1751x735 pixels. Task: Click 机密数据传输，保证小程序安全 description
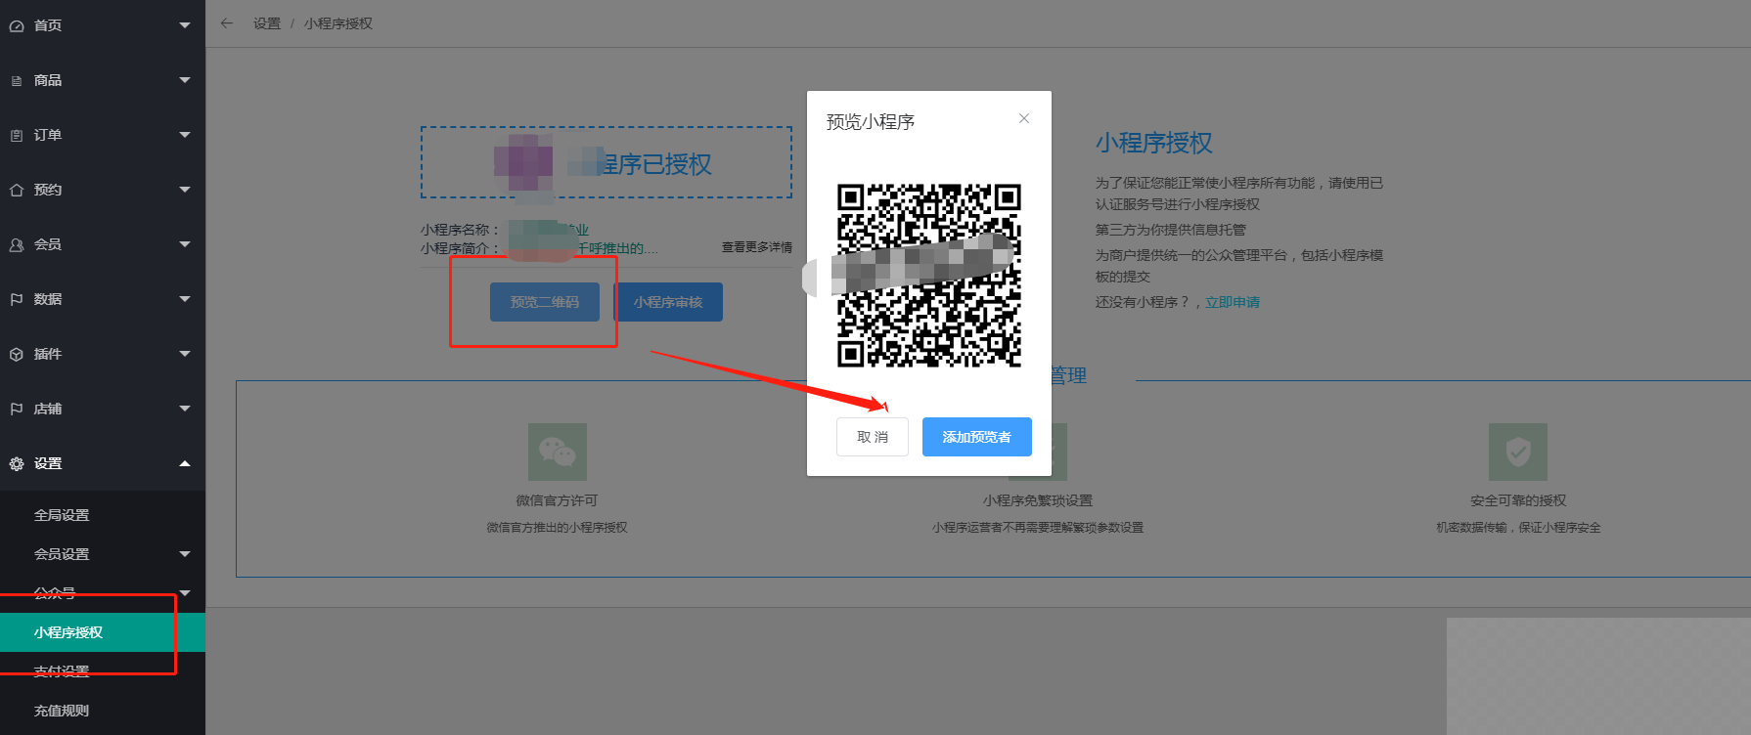click(1518, 528)
